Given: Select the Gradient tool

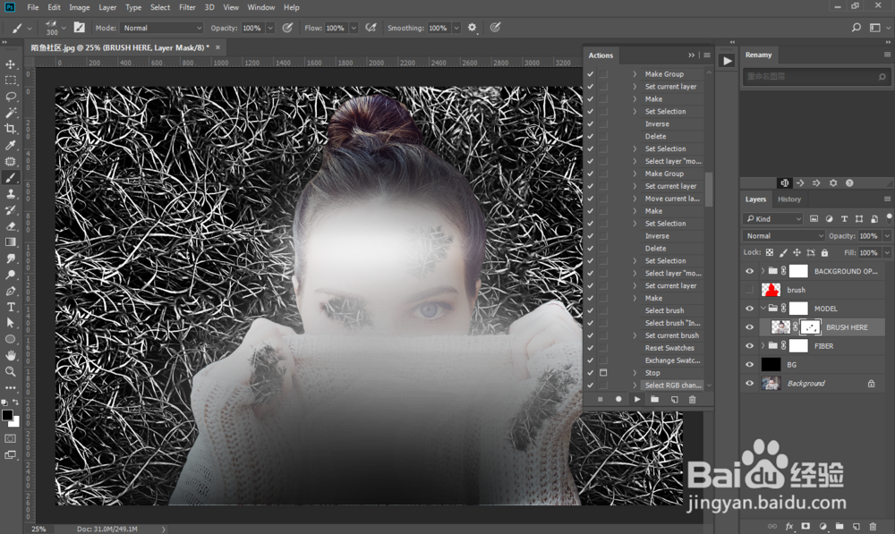Looking at the screenshot, I should (10, 242).
